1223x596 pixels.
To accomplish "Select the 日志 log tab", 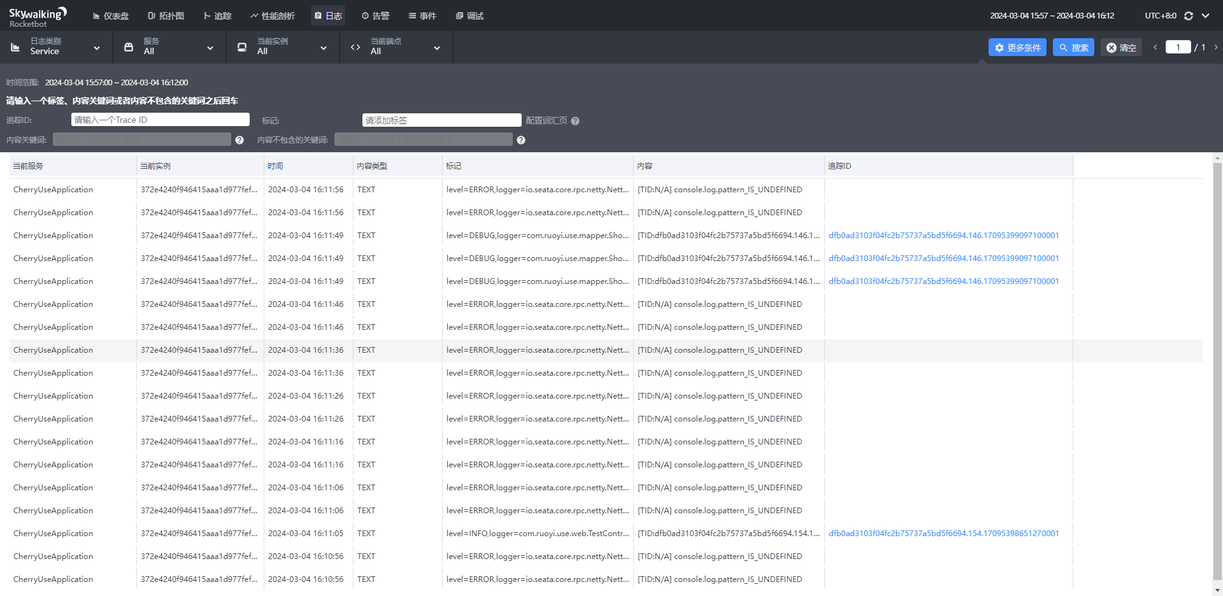I will pyautogui.click(x=328, y=16).
